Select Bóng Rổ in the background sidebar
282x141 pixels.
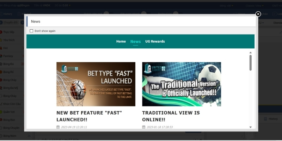point(8,72)
